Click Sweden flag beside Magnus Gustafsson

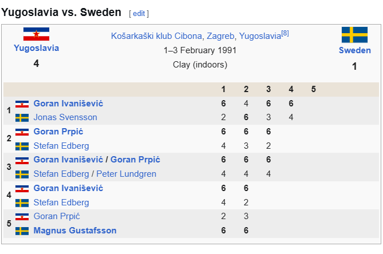tap(22, 231)
